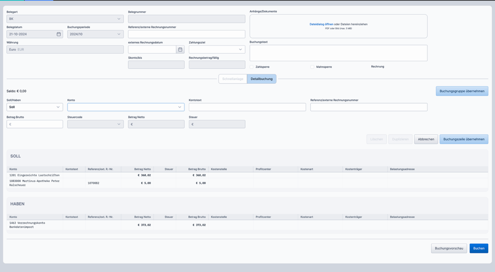Click into the Buchungstext field
The image size is (495, 272).
click(338, 53)
